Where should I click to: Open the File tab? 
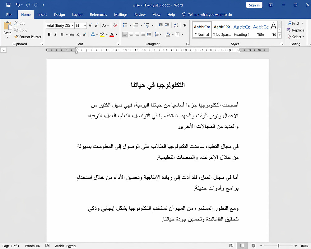9,15
